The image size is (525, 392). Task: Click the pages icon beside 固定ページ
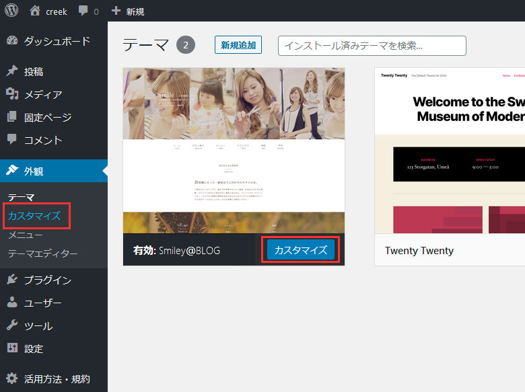tap(12, 118)
